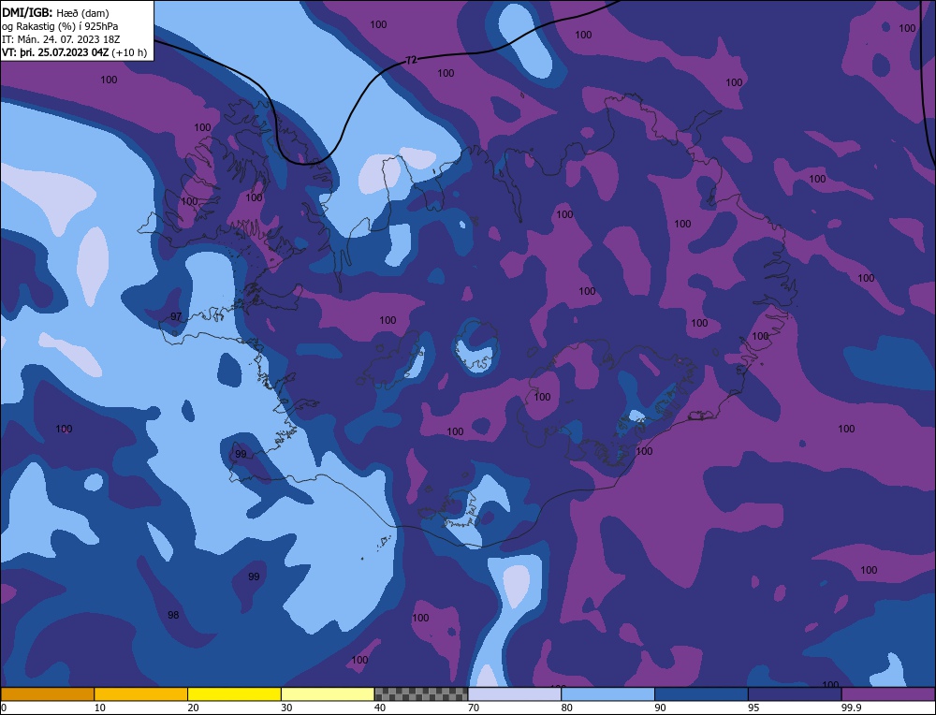This screenshot has height=715, width=936.
Task: Click the dark orange 0–10 legend swatch
Action: pyautogui.click(x=47, y=693)
